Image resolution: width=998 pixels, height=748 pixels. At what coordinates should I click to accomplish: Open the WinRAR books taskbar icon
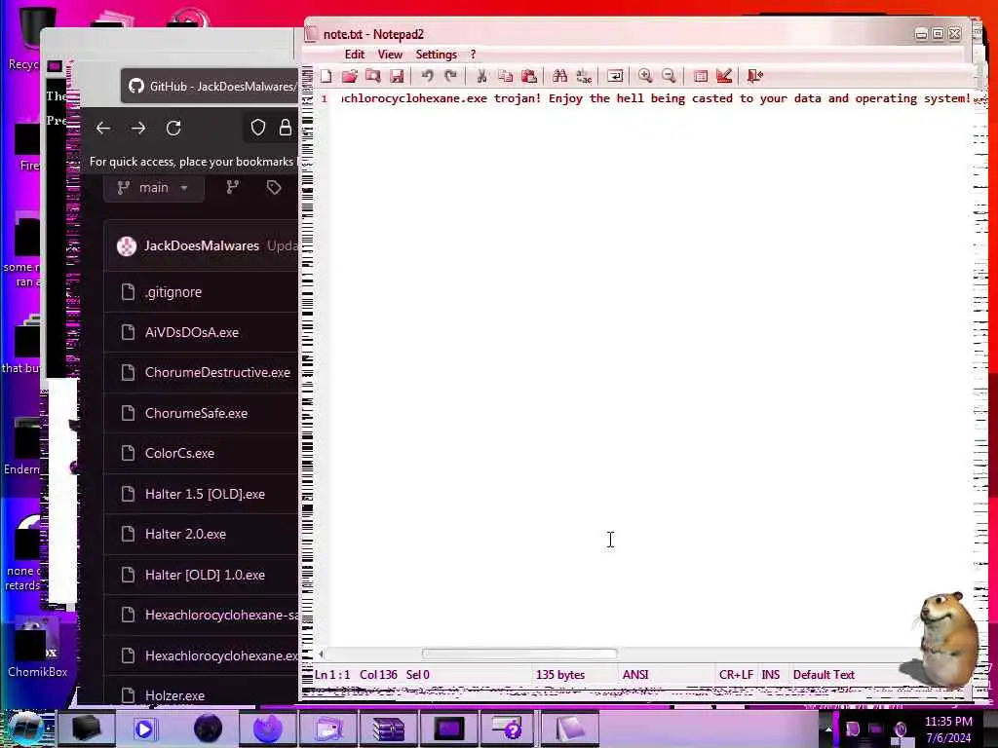pyautogui.click(x=388, y=729)
